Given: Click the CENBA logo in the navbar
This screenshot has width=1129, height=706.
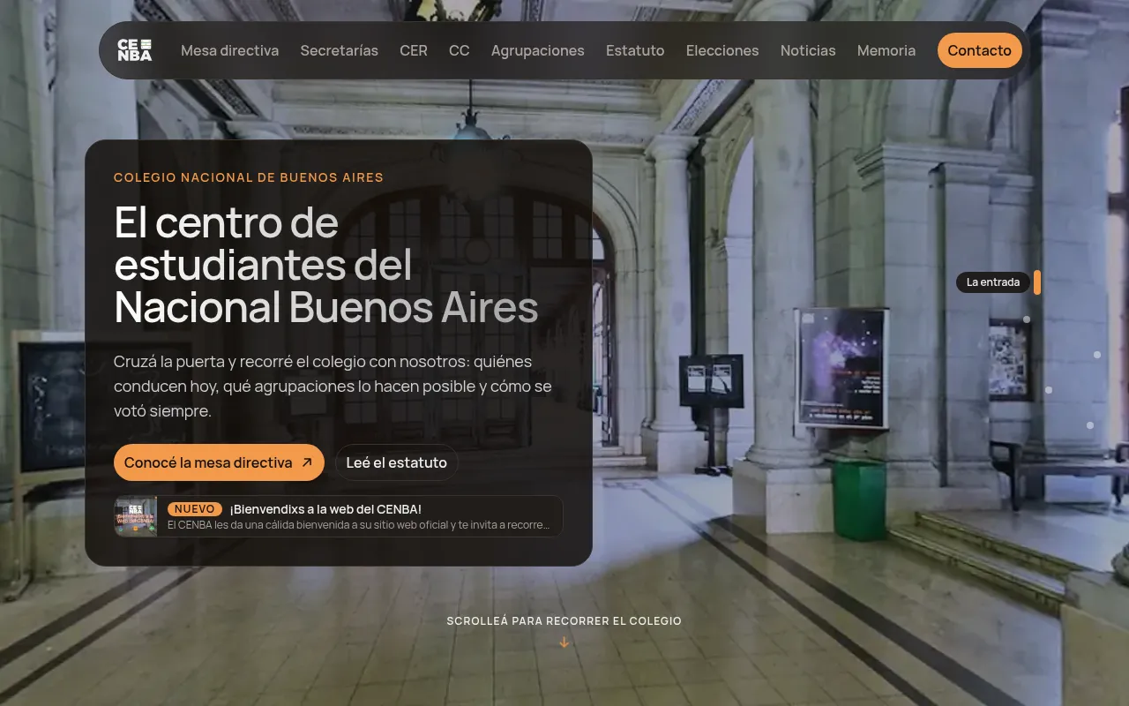Looking at the screenshot, I should click(x=135, y=50).
